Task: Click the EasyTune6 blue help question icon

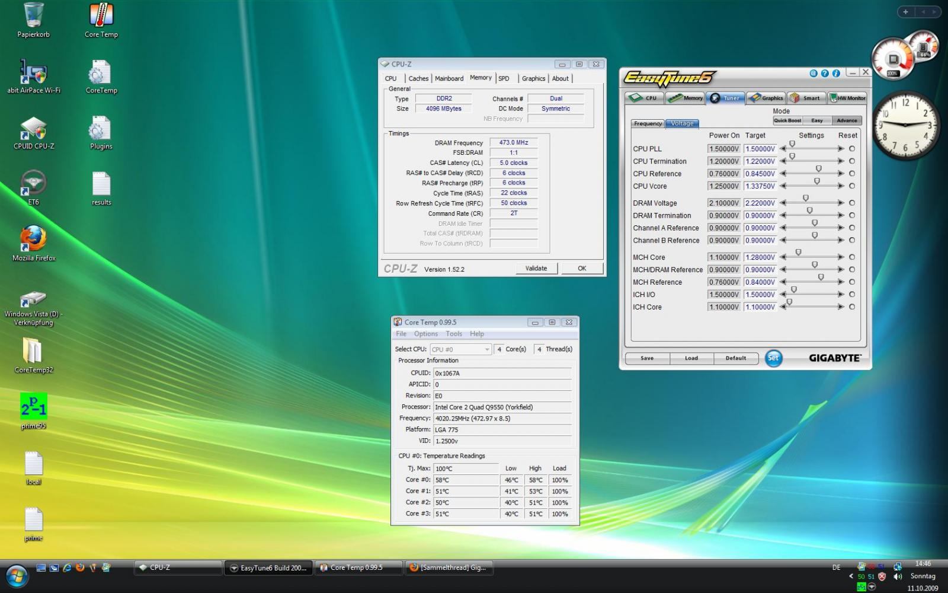Action: (x=825, y=73)
